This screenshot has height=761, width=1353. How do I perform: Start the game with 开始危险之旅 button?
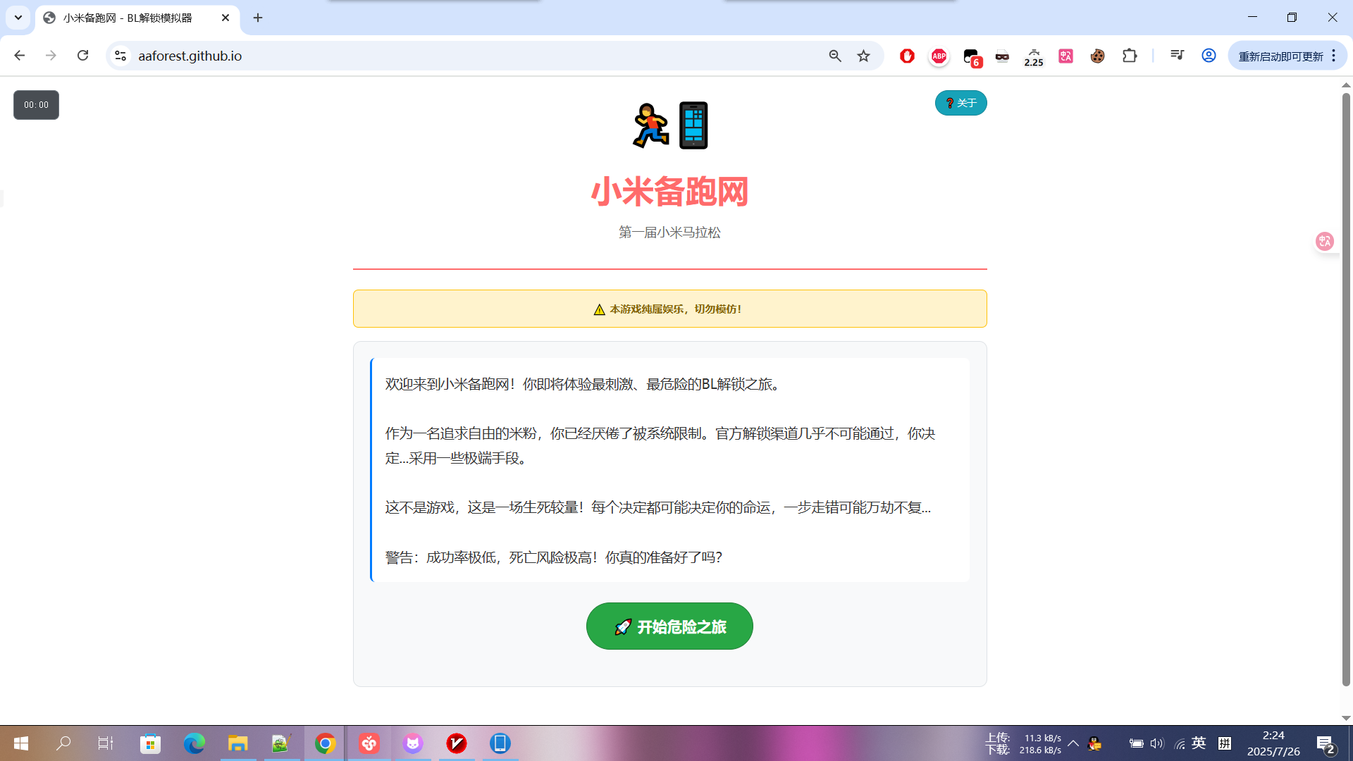click(x=669, y=626)
